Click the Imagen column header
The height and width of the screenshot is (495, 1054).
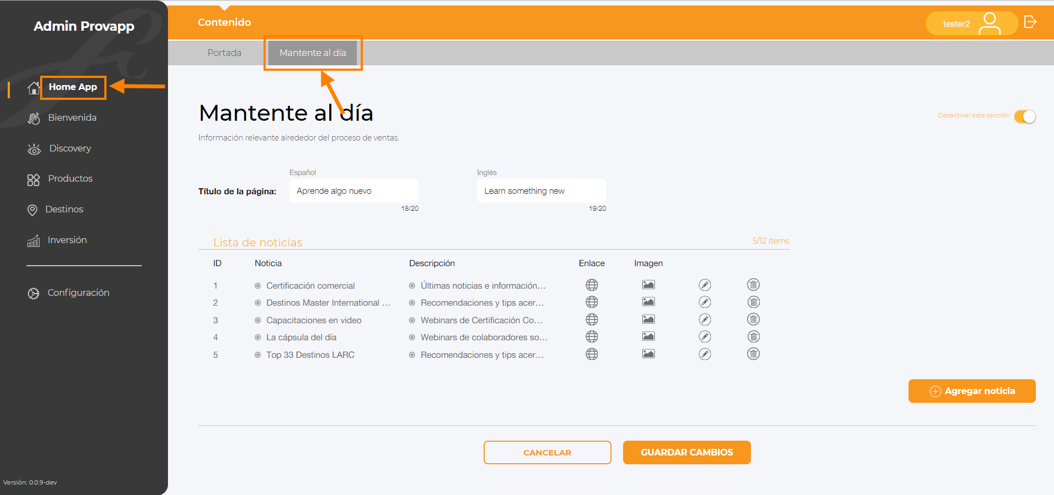(x=648, y=263)
